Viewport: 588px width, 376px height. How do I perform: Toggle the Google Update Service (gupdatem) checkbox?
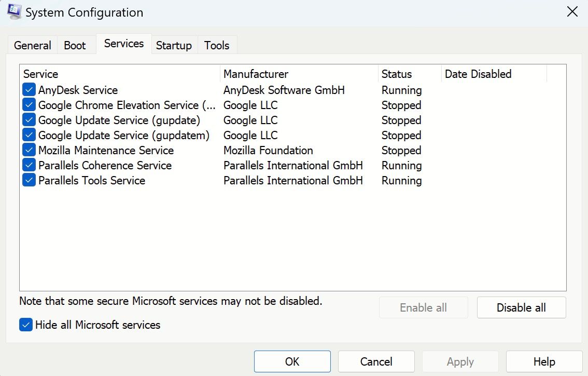click(x=29, y=135)
